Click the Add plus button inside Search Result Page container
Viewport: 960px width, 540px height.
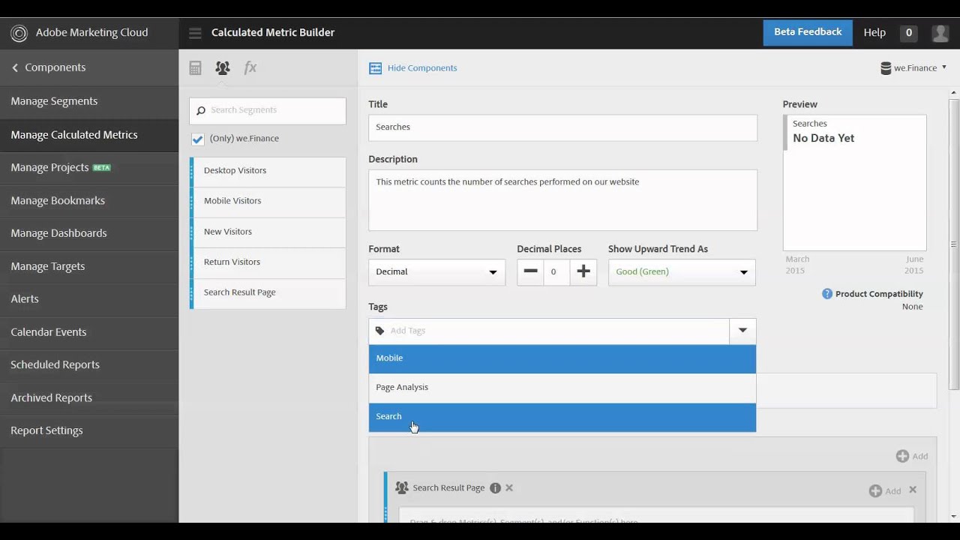(885, 490)
